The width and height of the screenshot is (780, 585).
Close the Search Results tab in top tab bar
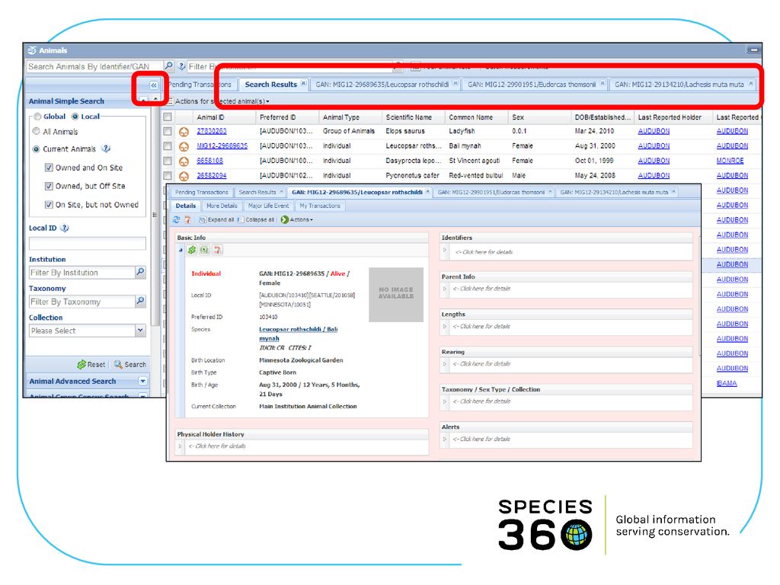(x=303, y=84)
